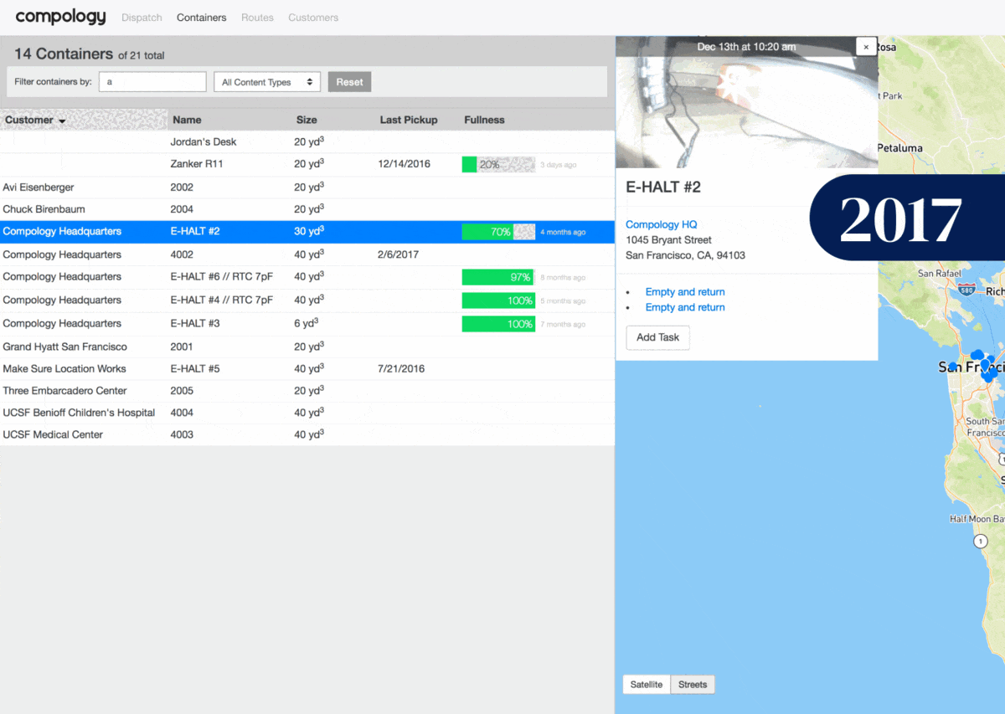This screenshot has height=714, width=1005.
Task: Click the Reset button
Action: pyautogui.click(x=350, y=82)
